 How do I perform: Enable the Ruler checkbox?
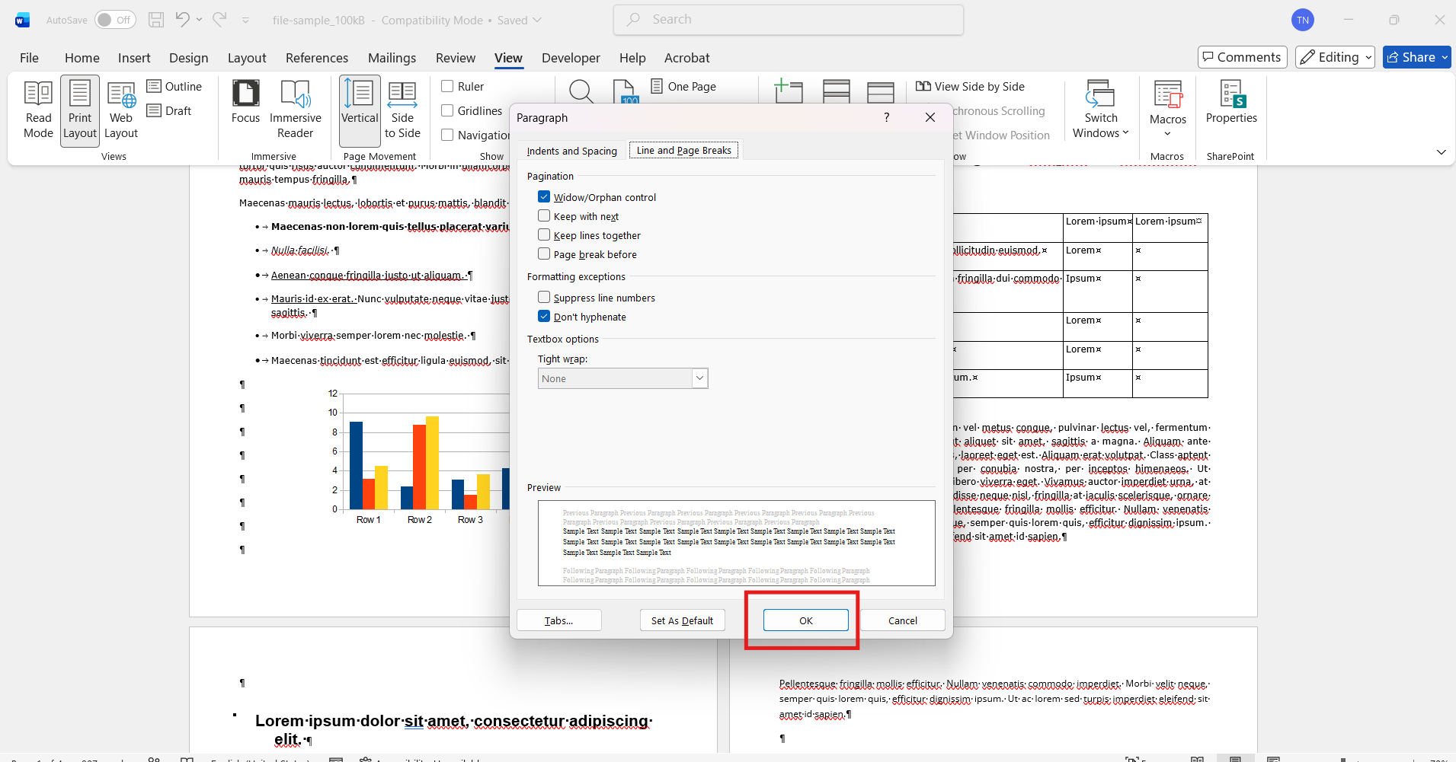pos(447,87)
